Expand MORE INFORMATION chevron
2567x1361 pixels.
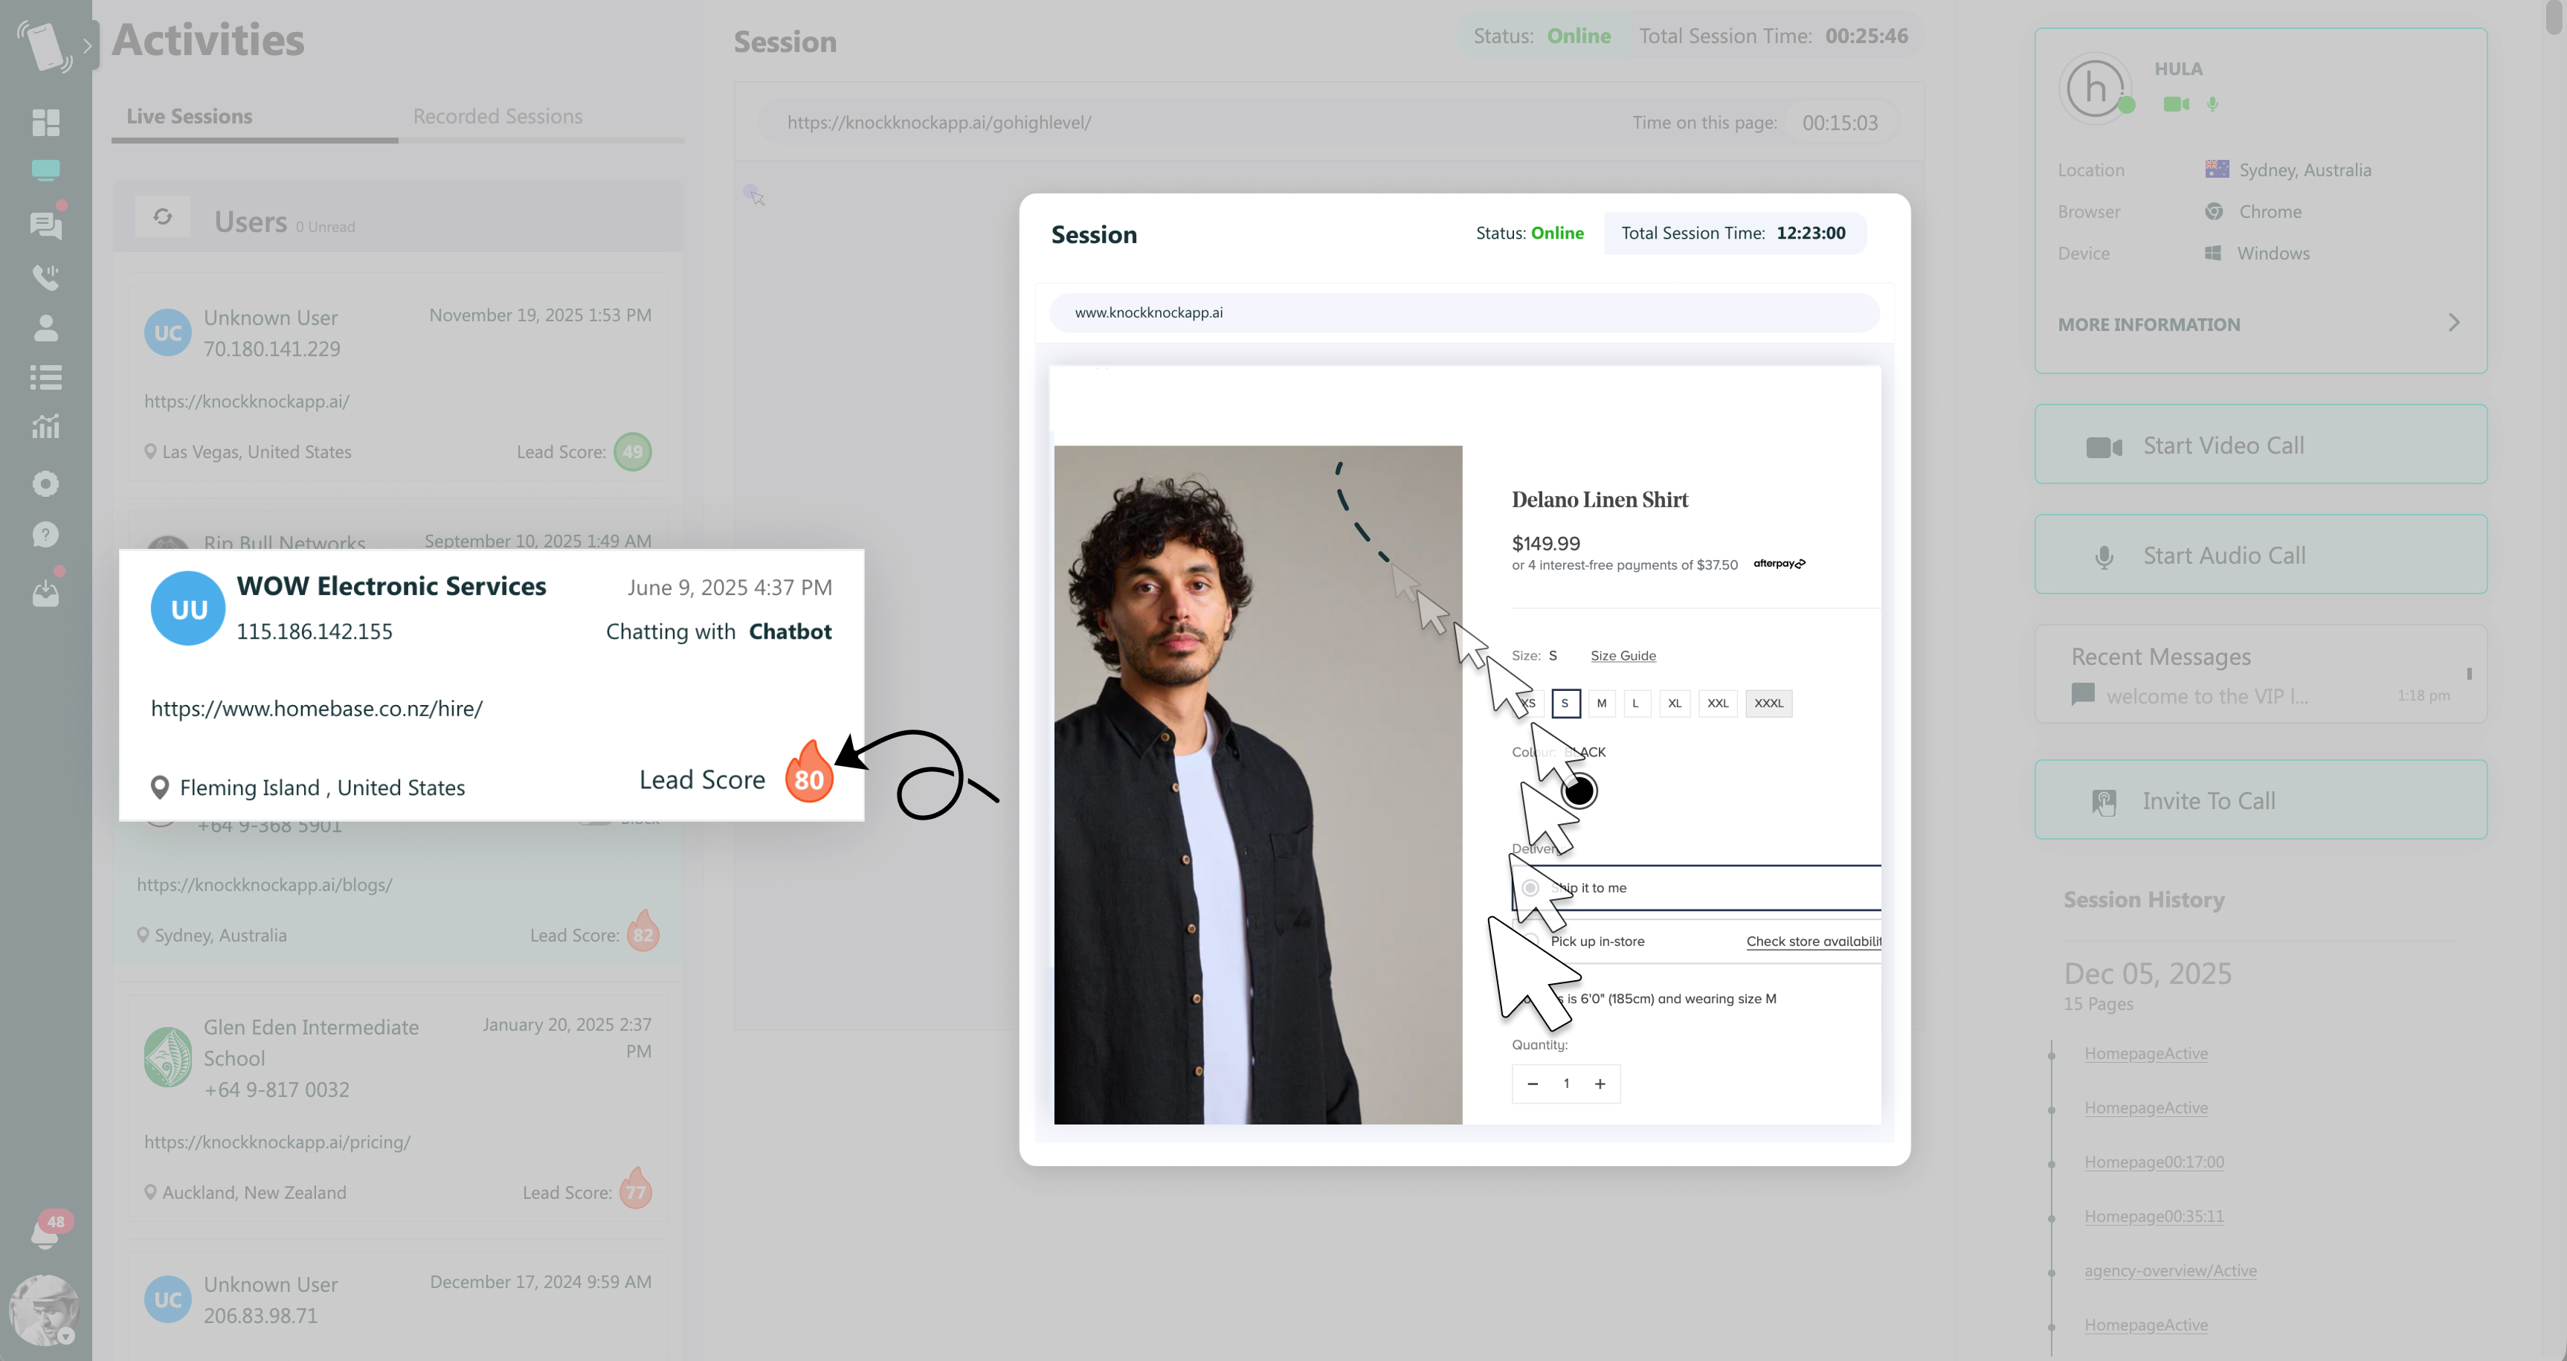[2453, 323]
